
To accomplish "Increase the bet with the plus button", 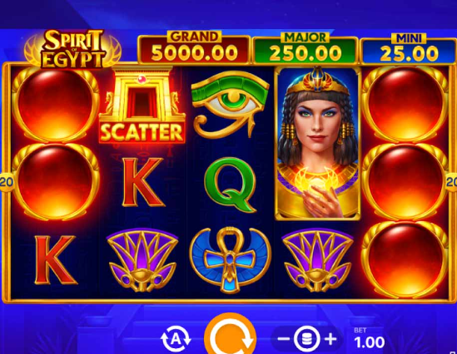I will click(330, 339).
